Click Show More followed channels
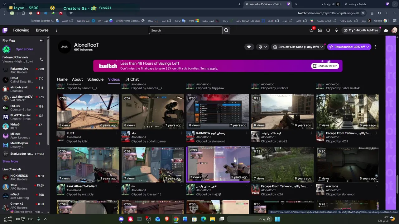 [10, 161]
